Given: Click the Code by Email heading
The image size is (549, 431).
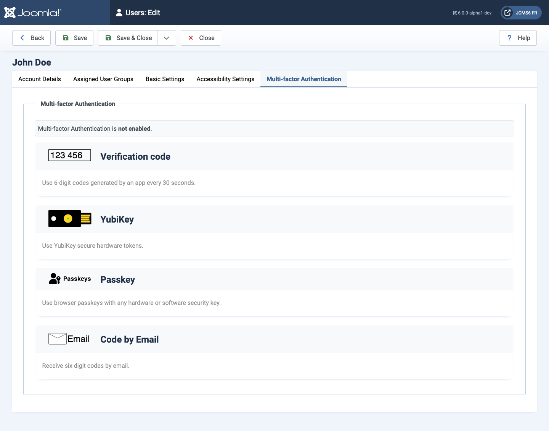Looking at the screenshot, I should coord(130,340).
